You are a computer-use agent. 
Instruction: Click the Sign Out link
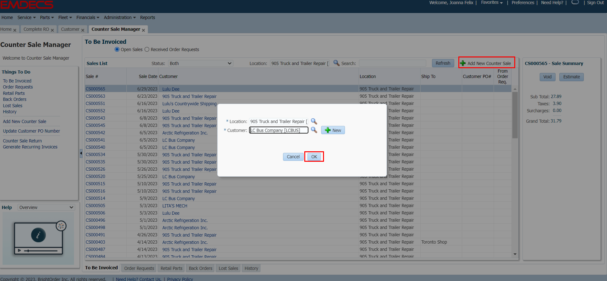pos(595,3)
